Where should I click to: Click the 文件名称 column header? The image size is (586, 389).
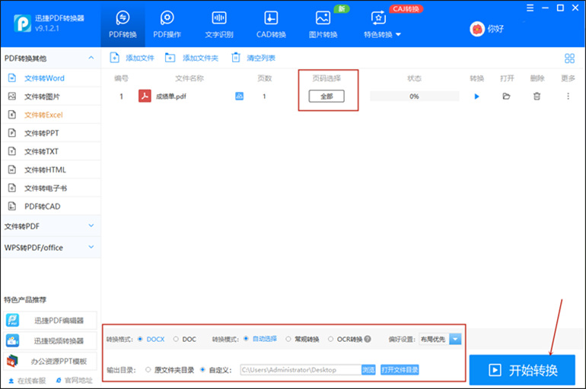point(189,78)
